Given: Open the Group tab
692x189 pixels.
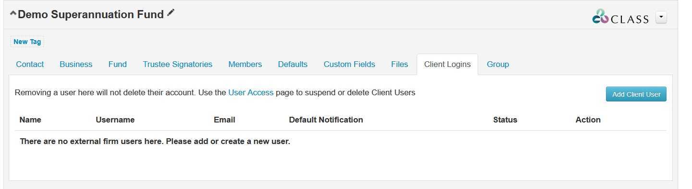Looking at the screenshot, I should pyautogui.click(x=498, y=64).
